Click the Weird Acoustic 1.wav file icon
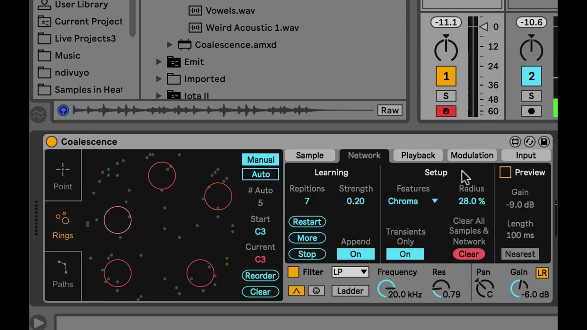587x330 pixels. click(x=195, y=27)
